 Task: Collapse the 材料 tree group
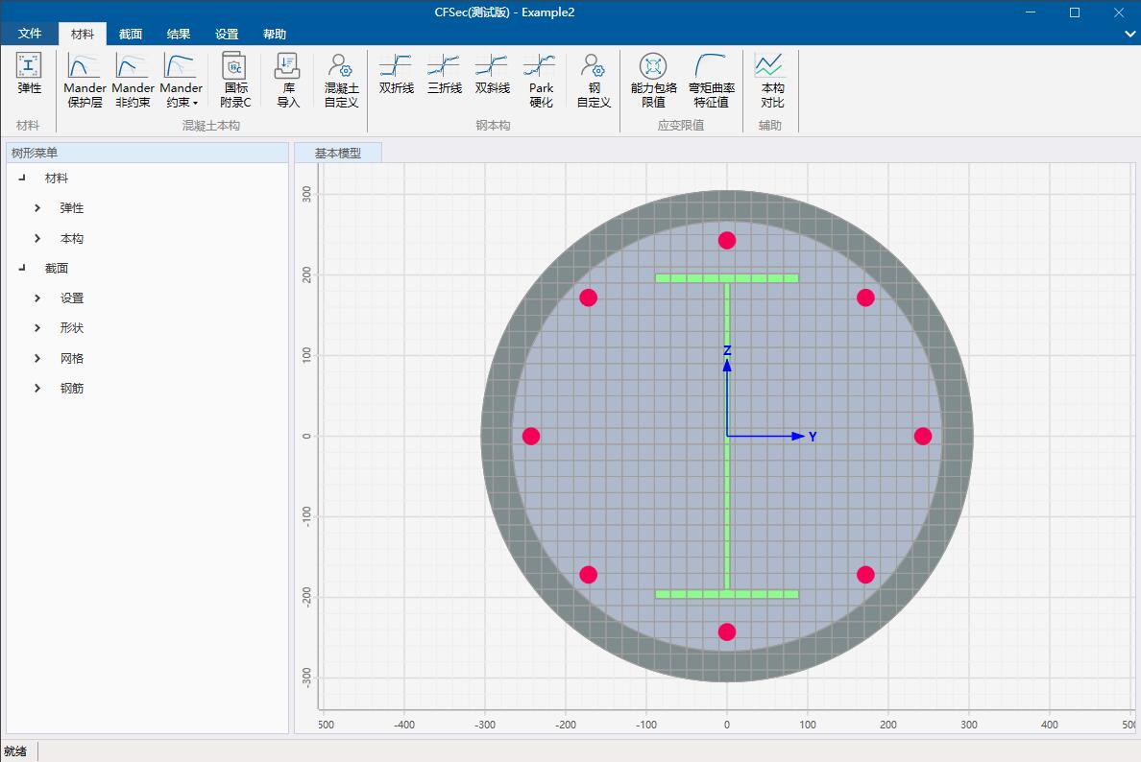click(22, 179)
